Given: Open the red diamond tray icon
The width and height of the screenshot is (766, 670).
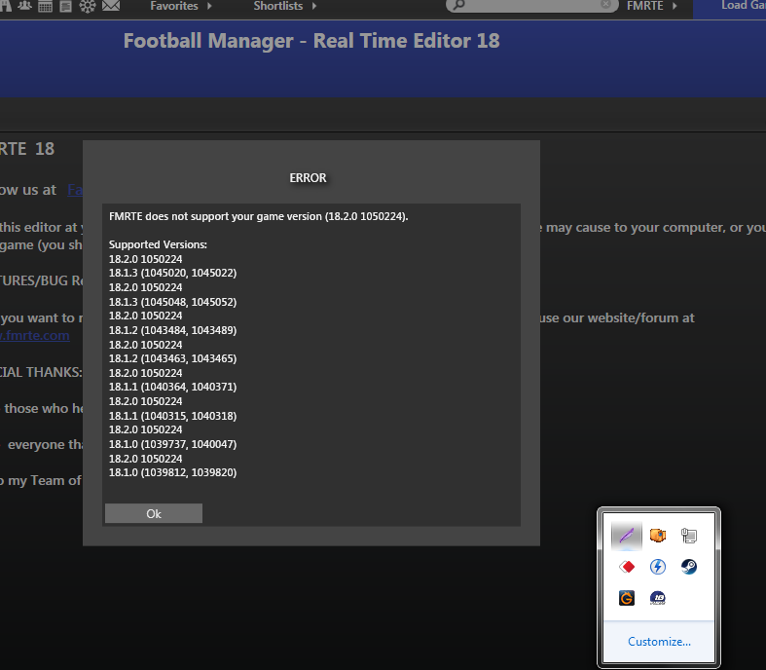Looking at the screenshot, I should [x=627, y=567].
